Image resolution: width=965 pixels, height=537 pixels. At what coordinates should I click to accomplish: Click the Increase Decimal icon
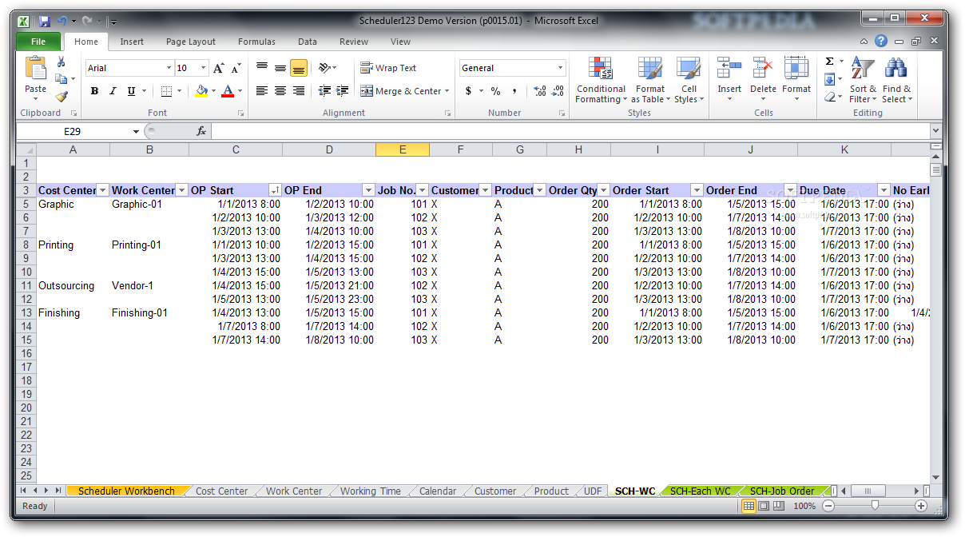[539, 91]
